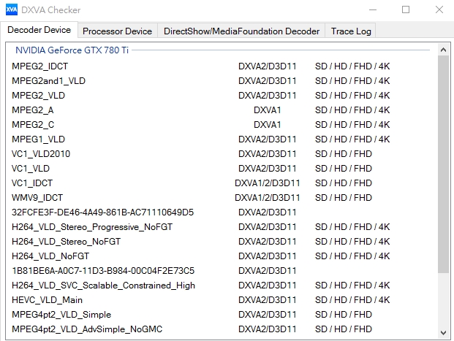The height and width of the screenshot is (341, 454).
Task: Maximize the DXVA Checker window
Action: (406, 10)
